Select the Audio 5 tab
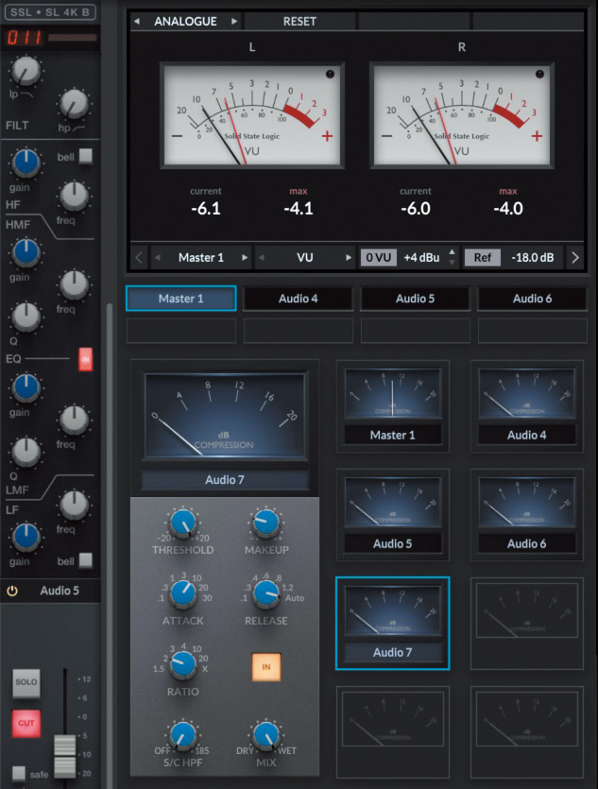This screenshot has width=598, height=789. [416, 299]
